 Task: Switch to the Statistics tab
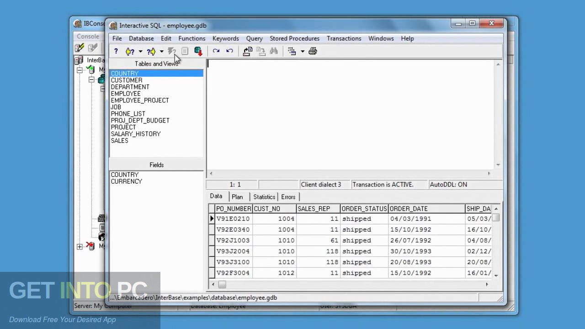(264, 197)
